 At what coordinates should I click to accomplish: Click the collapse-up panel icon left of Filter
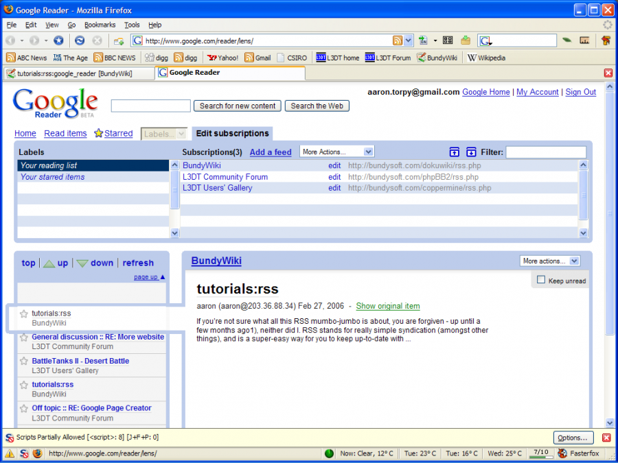coord(455,152)
